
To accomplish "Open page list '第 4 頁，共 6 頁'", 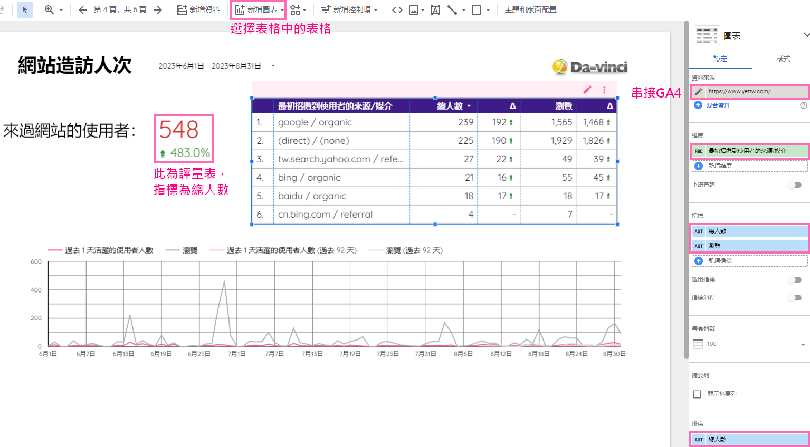I will click(x=120, y=10).
